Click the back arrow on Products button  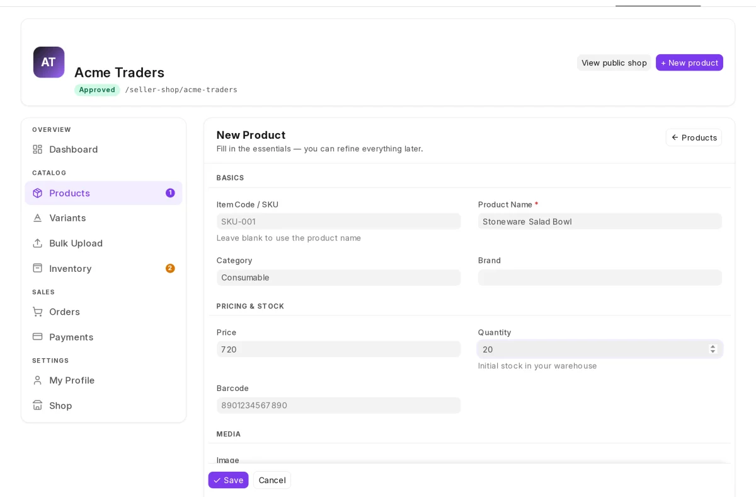pyautogui.click(x=675, y=137)
